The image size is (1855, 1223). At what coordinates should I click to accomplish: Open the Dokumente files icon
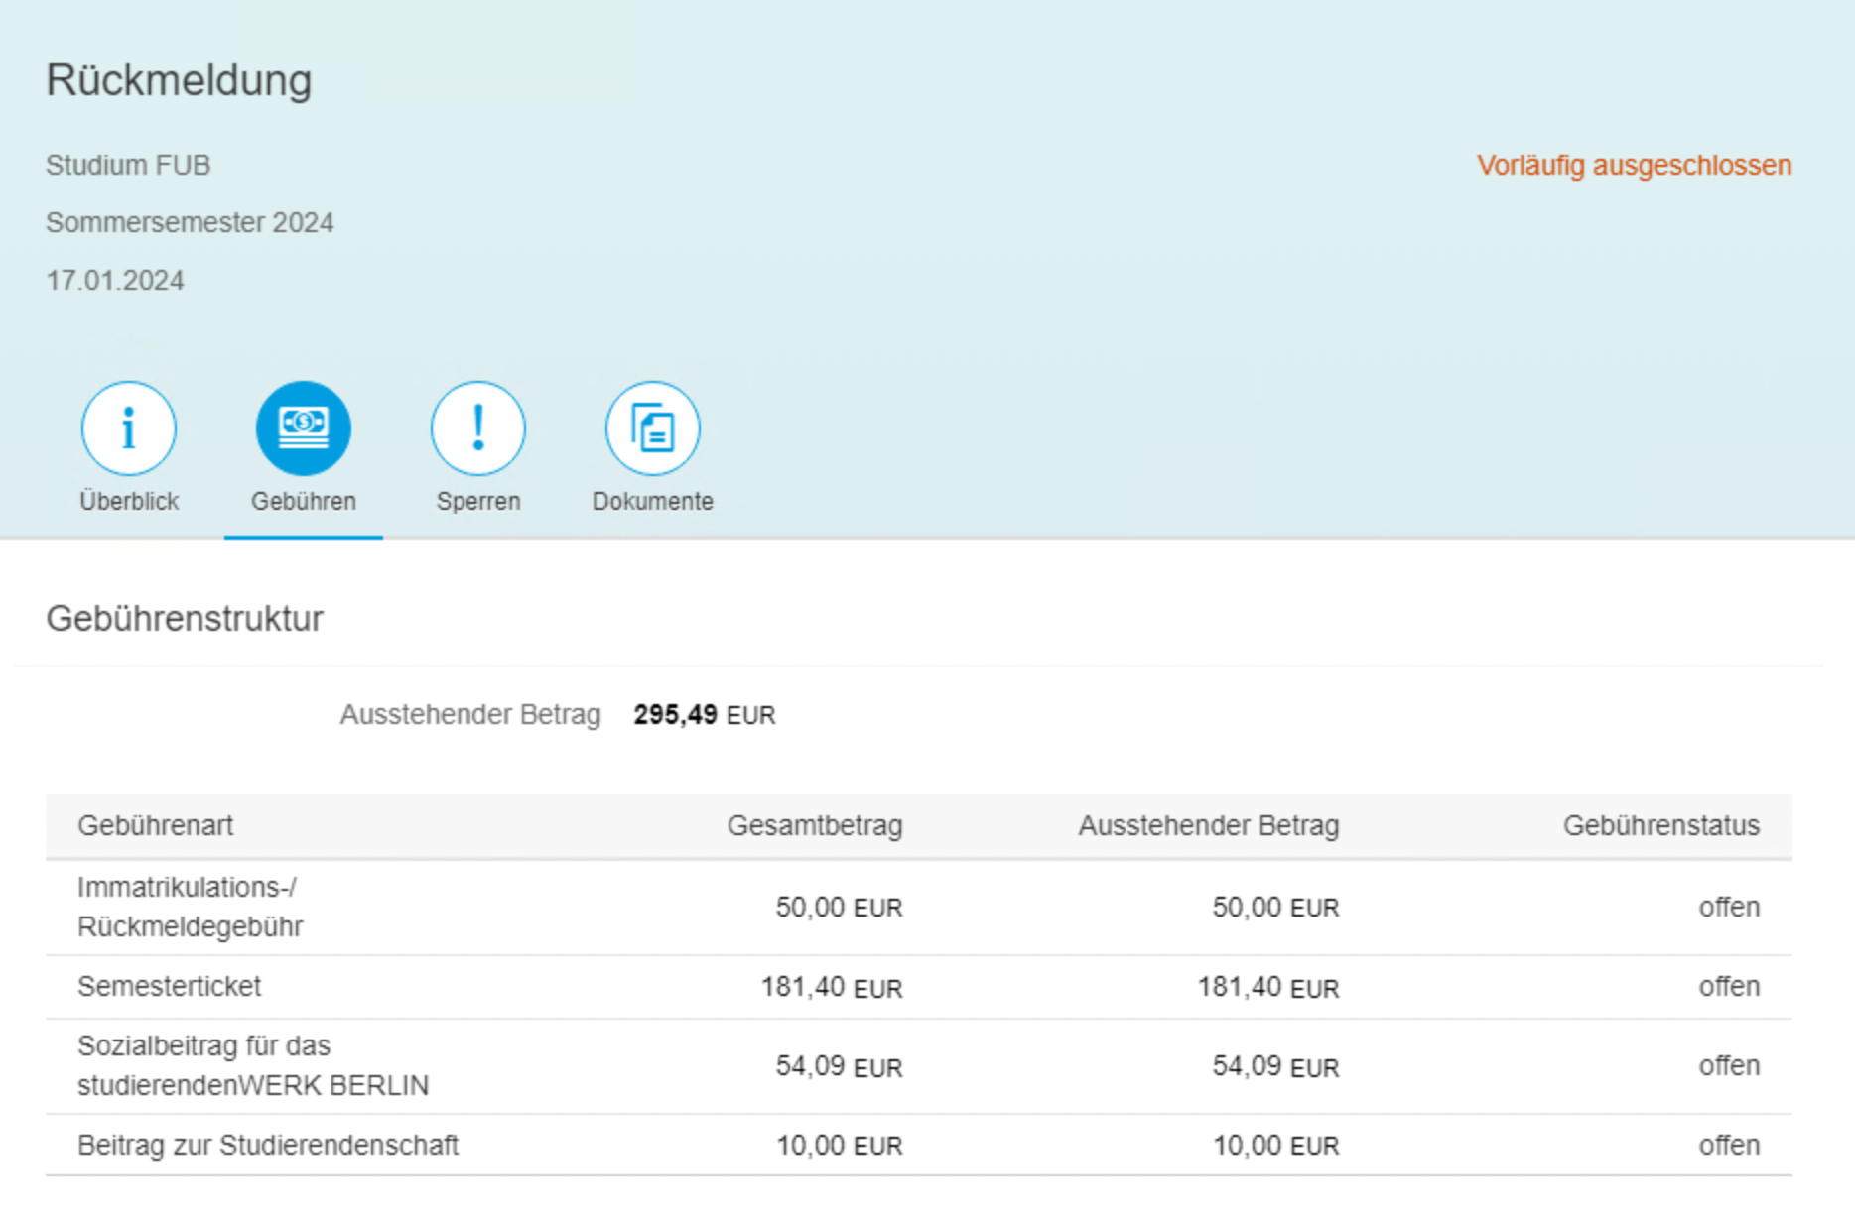coord(652,428)
